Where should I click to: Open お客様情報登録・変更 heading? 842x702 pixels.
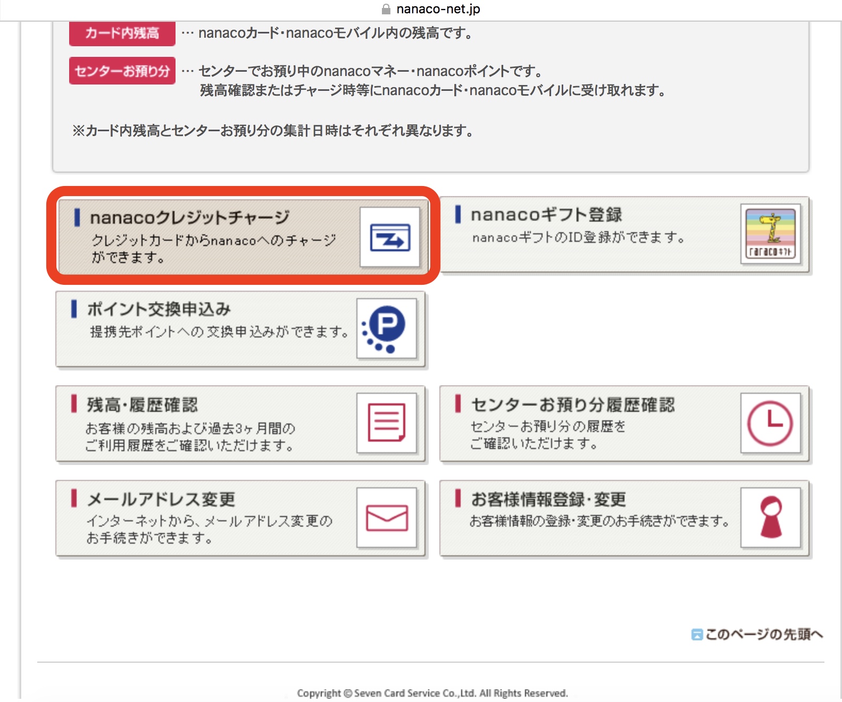[x=548, y=500]
